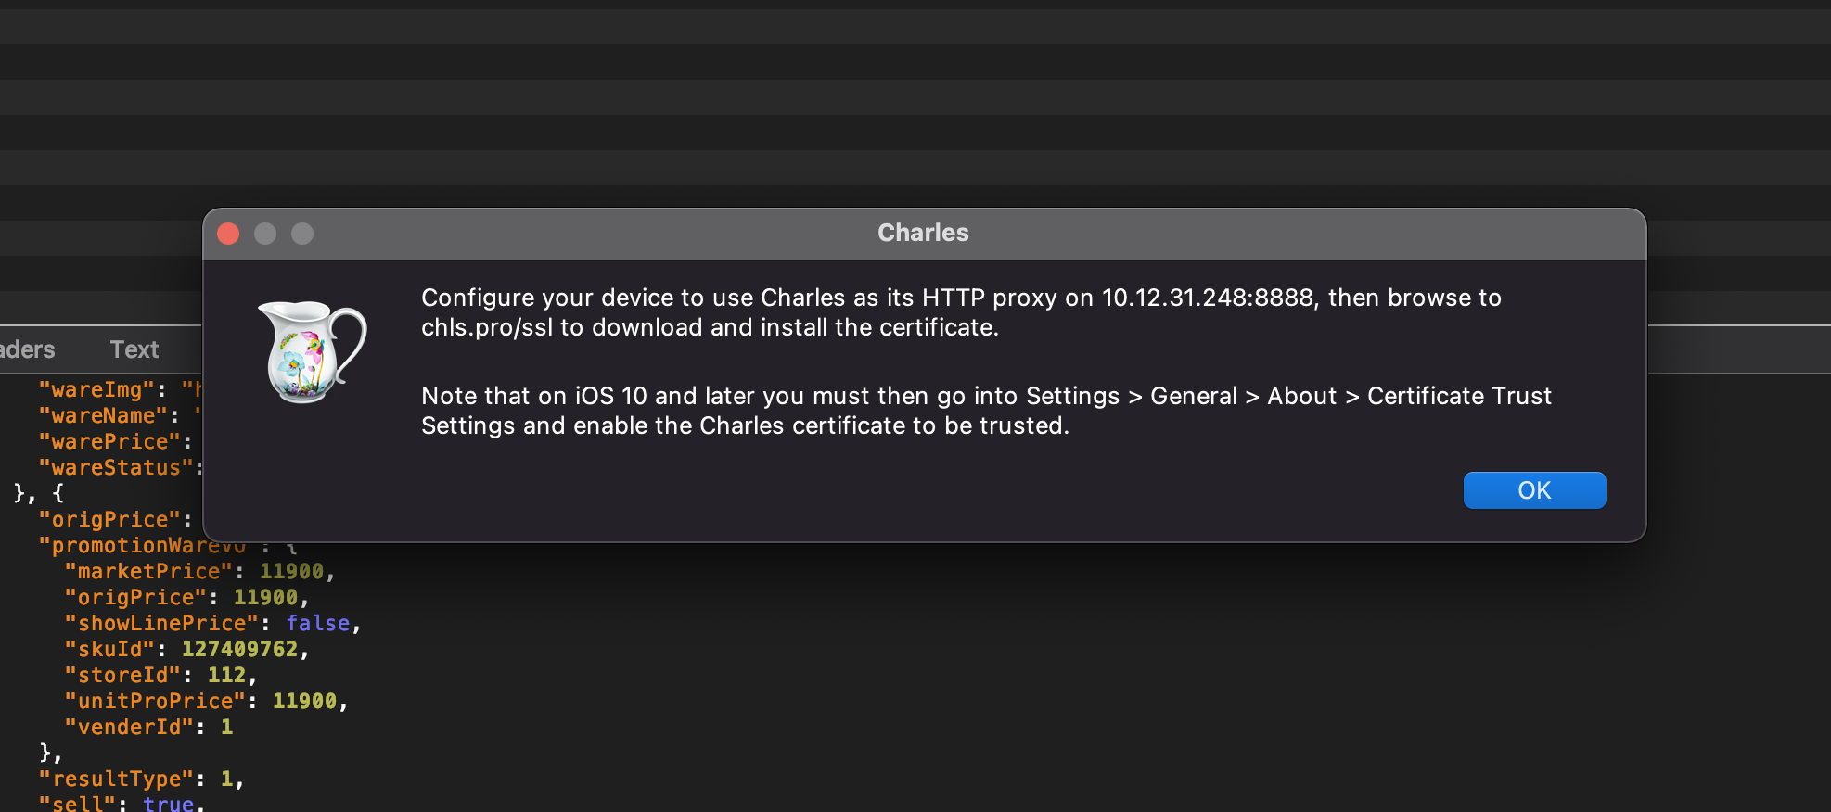The height and width of the screenshot is (812, 1831).
Task: Select the partially visible Headers tab
Action: tap(28, 349)
